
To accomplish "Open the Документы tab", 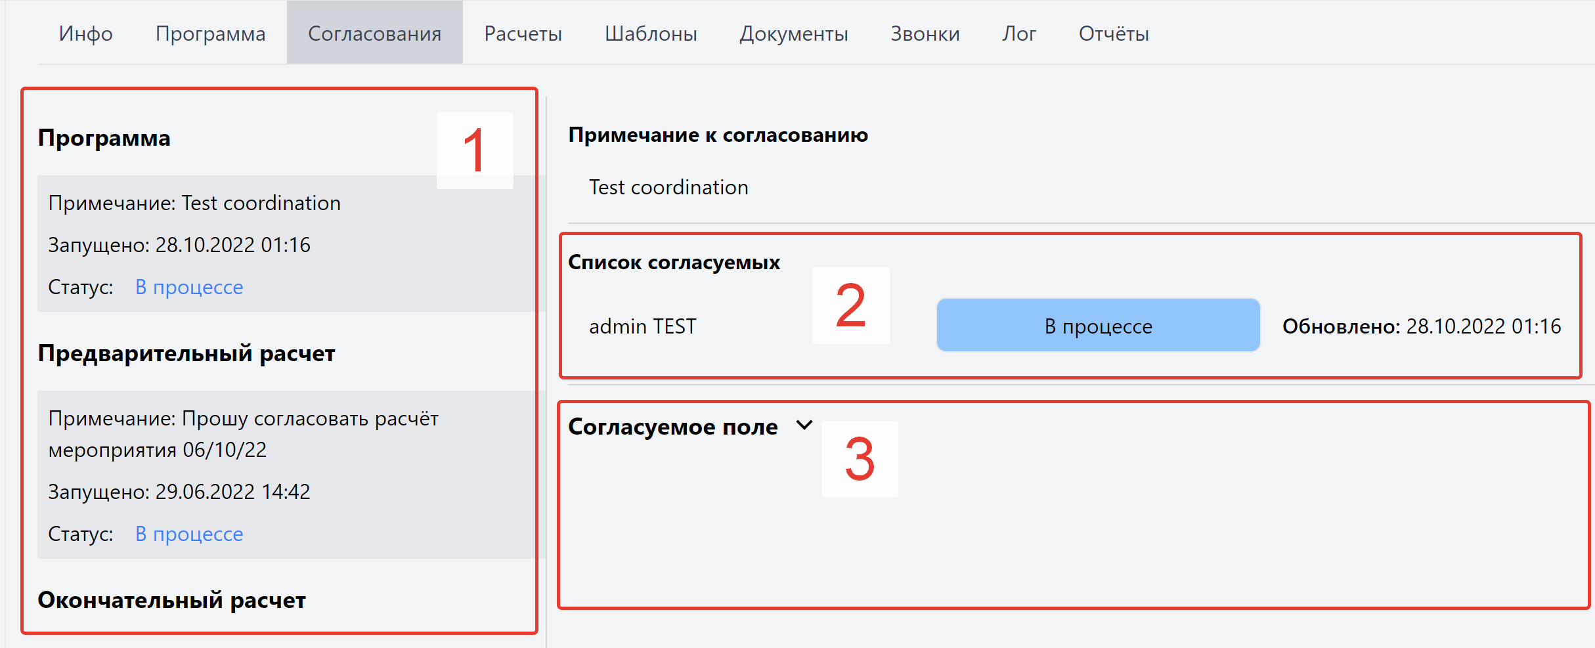I will 793,33.
